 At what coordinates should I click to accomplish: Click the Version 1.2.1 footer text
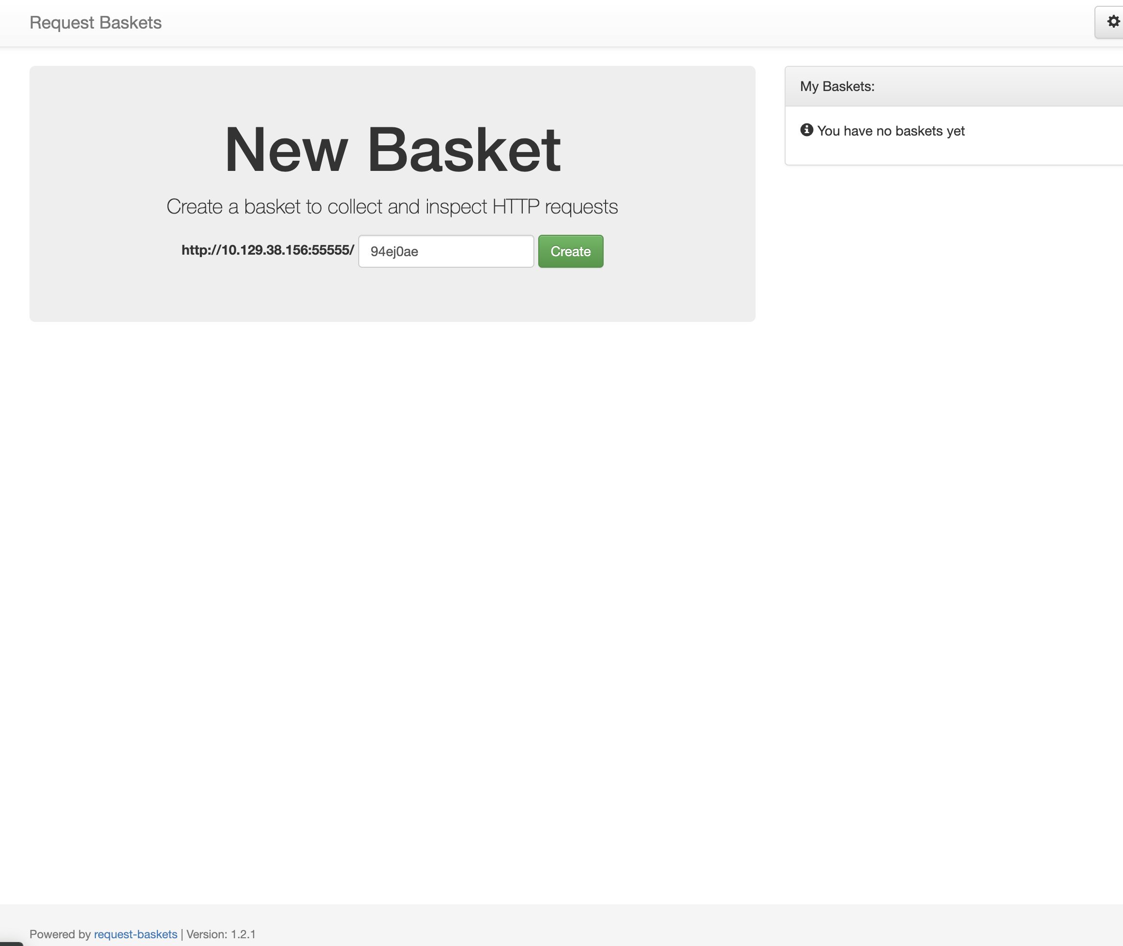click(221, 934)
